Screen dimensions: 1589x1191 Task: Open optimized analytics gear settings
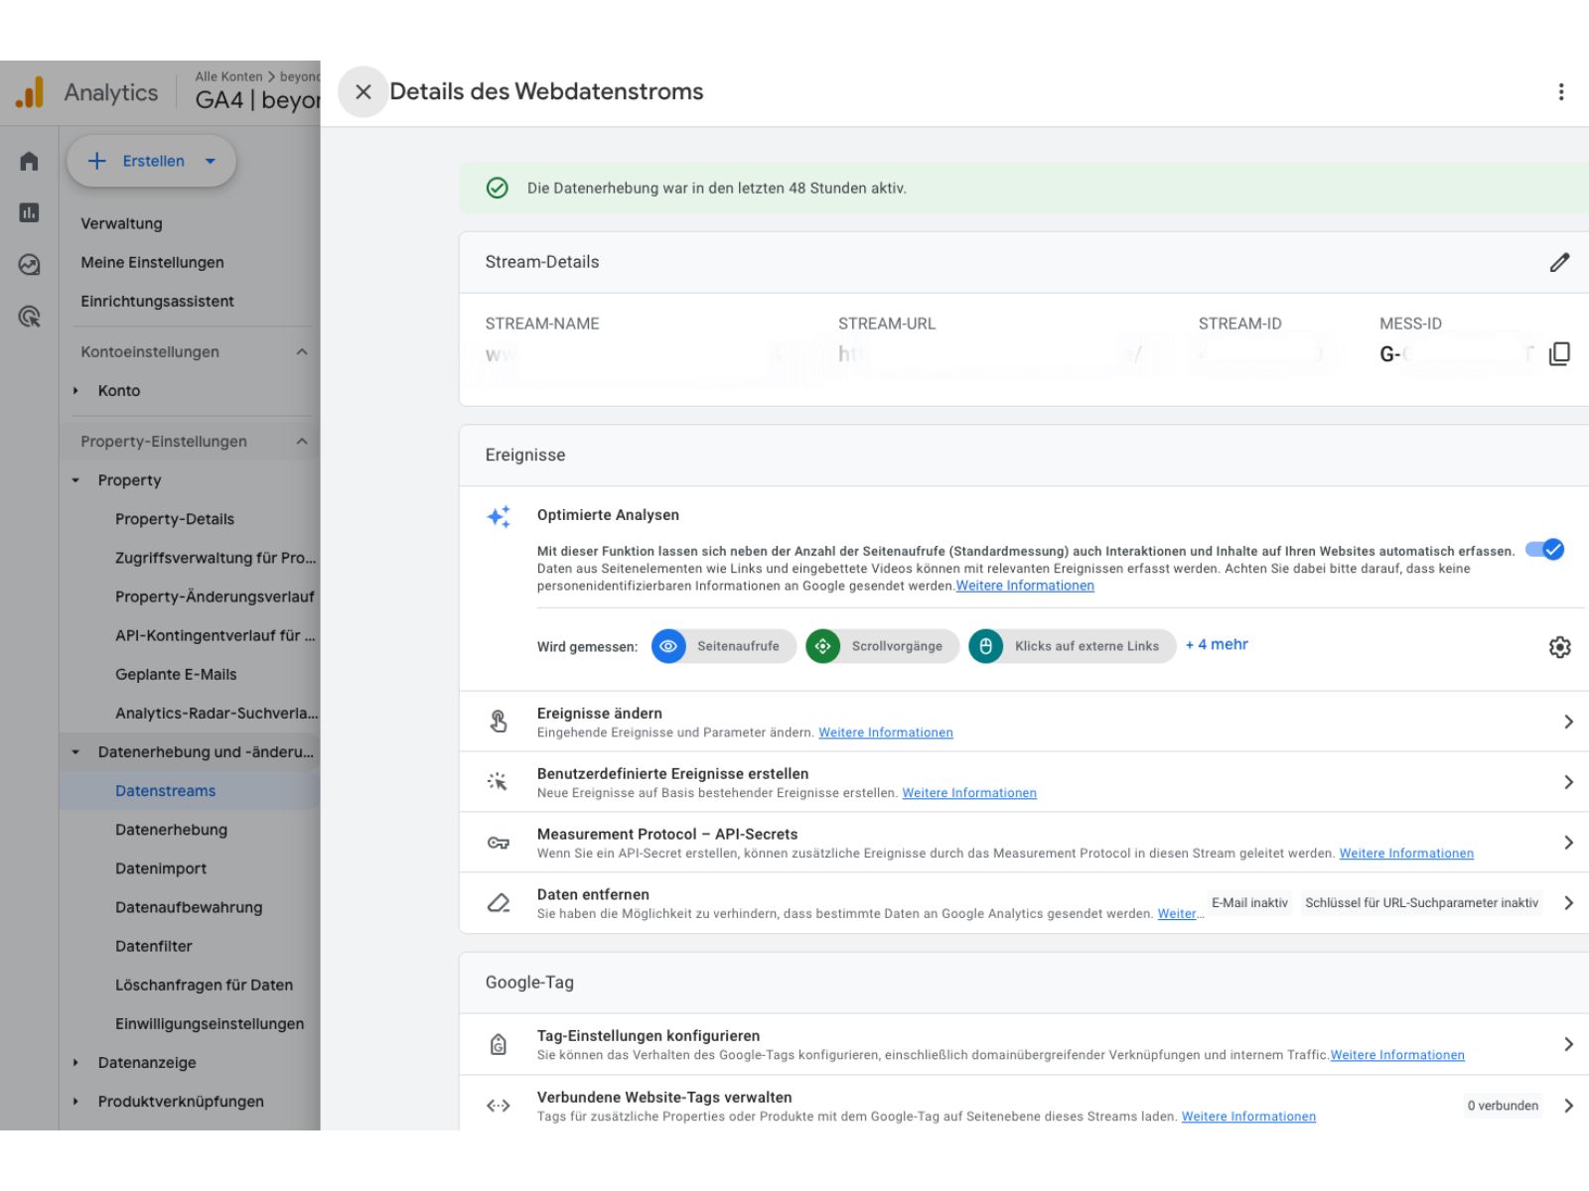tap(1559, 647)
